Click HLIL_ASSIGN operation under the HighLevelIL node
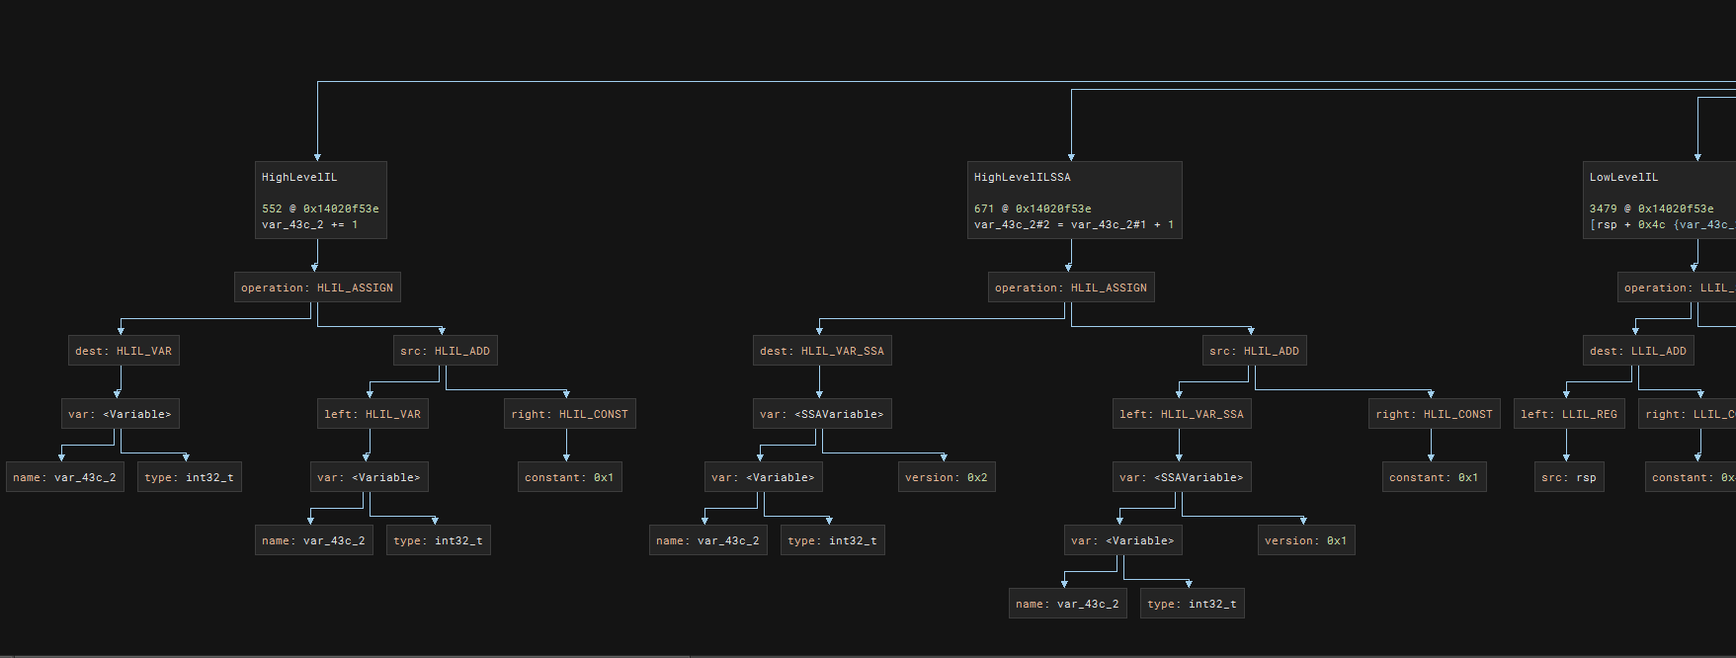 pos(317,288)
